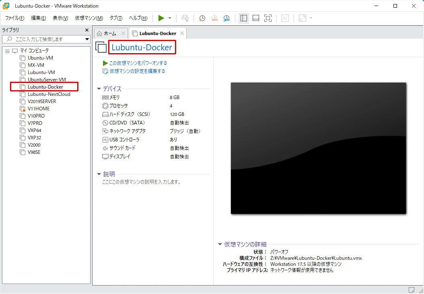The width and height of the screenshot is (424, 294).
Task: Select V2019SERVER in the library tree
Action: [x=42, y=101]
